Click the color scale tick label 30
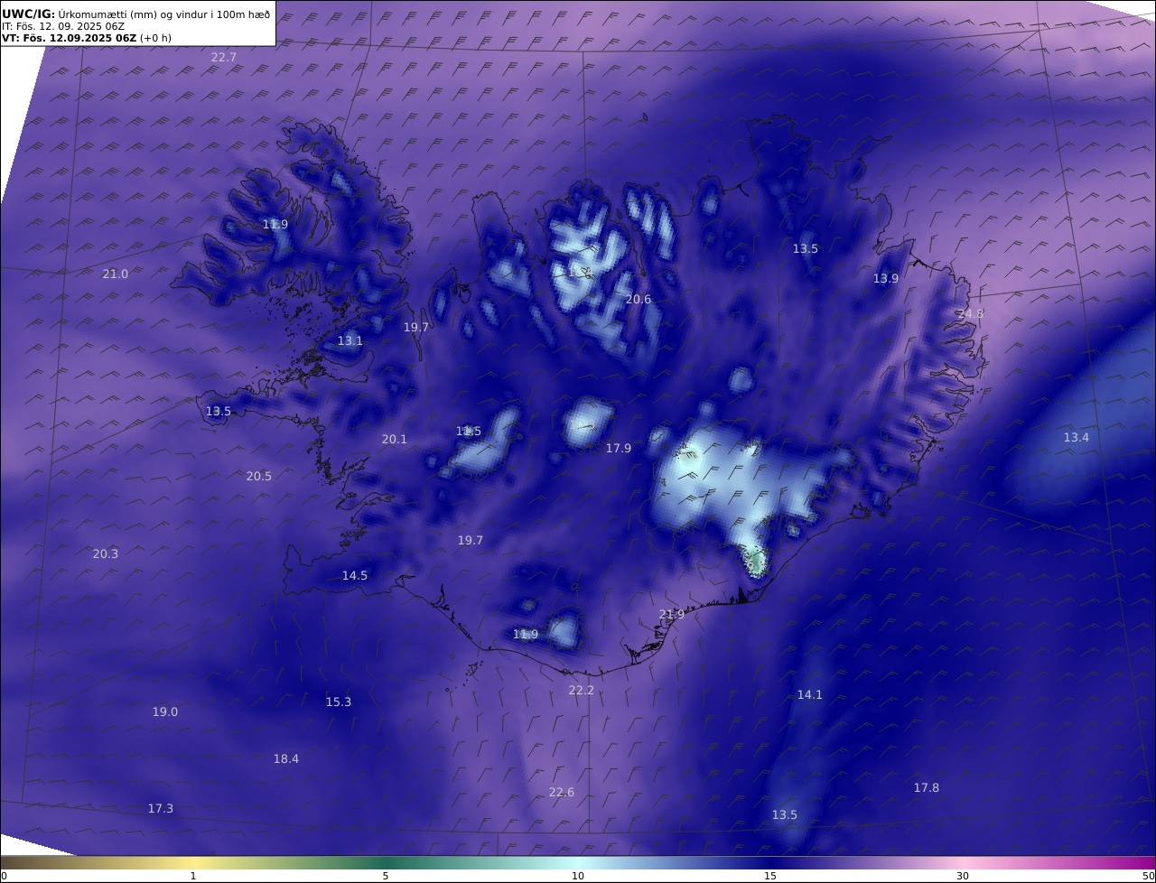The image size is (1156, 883). coord(963,876)
